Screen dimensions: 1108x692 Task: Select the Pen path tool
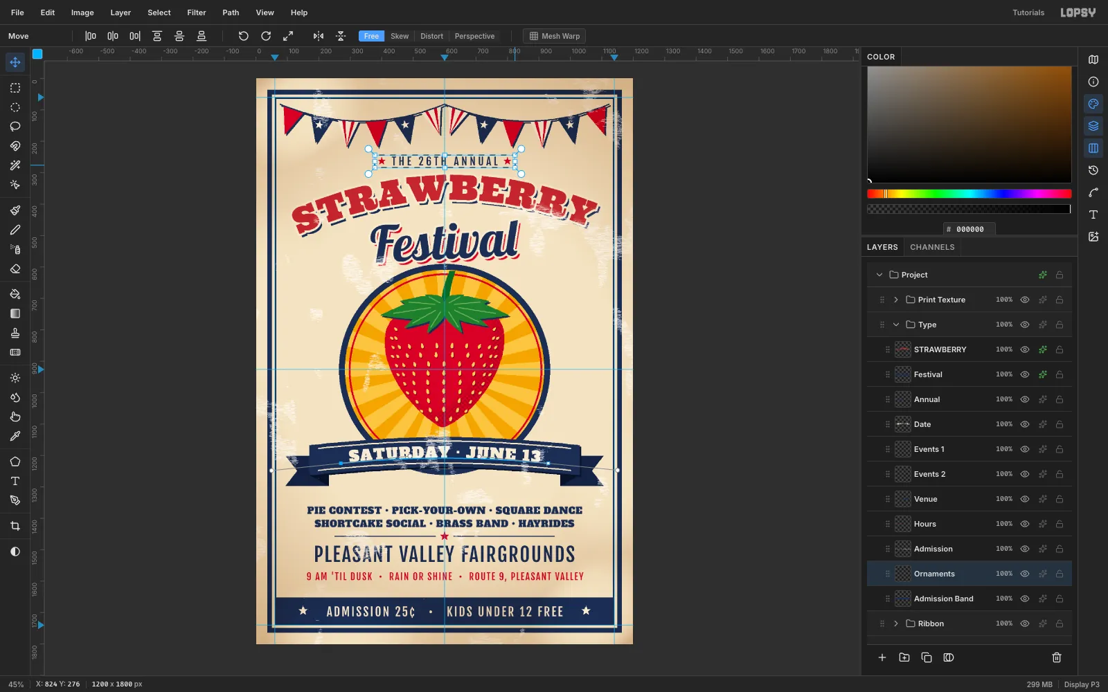pyautogui.click(x=15, y=500)
